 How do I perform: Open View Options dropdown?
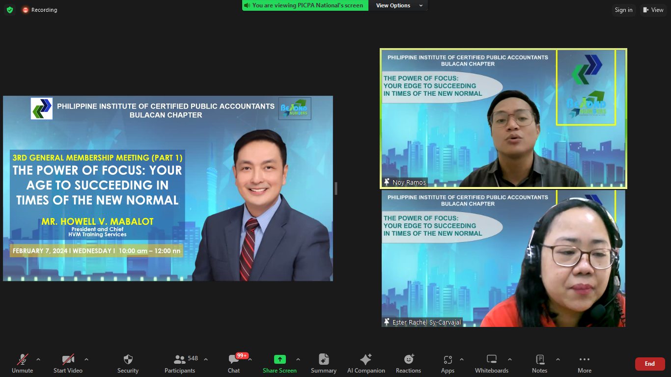point(398,5)
